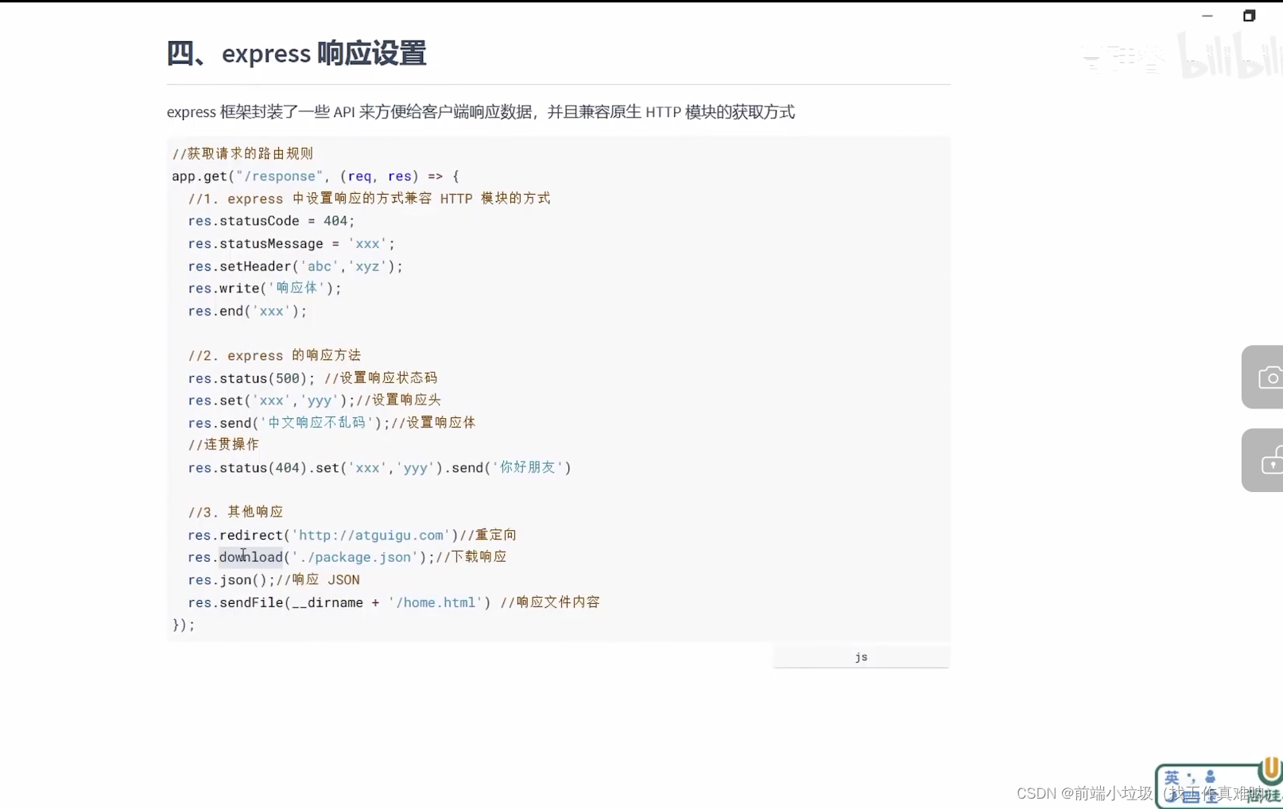Viewport: 1283px width, 809px height.
Task: Toggle screen capture lock via padlock control
Action: tap(1269, 459)
